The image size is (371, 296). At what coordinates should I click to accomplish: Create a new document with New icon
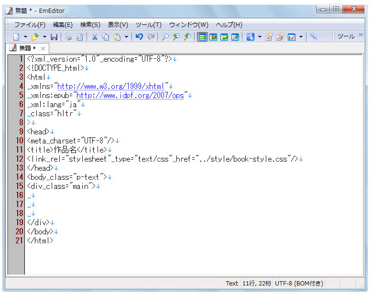point(16,37)
